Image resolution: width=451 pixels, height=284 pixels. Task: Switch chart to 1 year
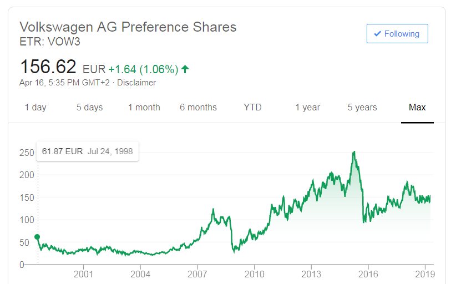click(x=308, y=108)
